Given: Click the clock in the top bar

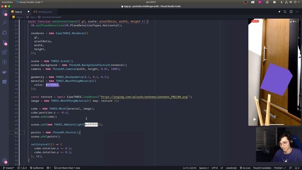Looking at the screenshot, I should pyautogui.click(x=151, y=2).
